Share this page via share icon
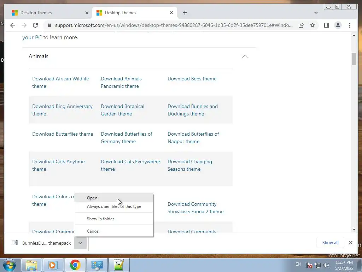Screen dimensions: 362x272 pos(301,25)
